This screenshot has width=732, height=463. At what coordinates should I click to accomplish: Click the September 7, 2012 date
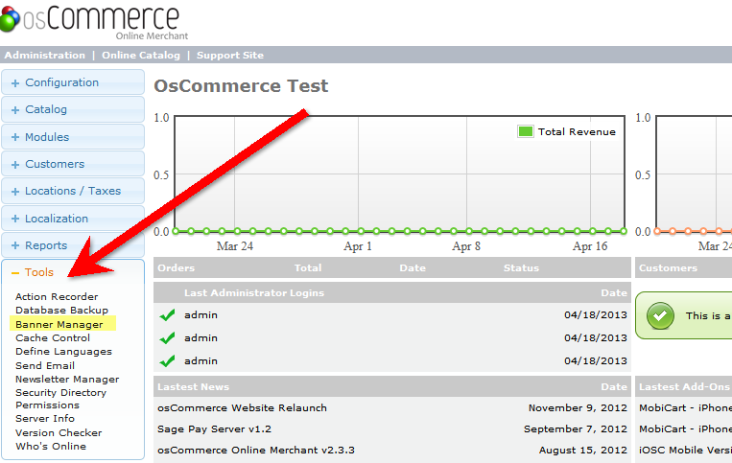(x=576, y=428)
